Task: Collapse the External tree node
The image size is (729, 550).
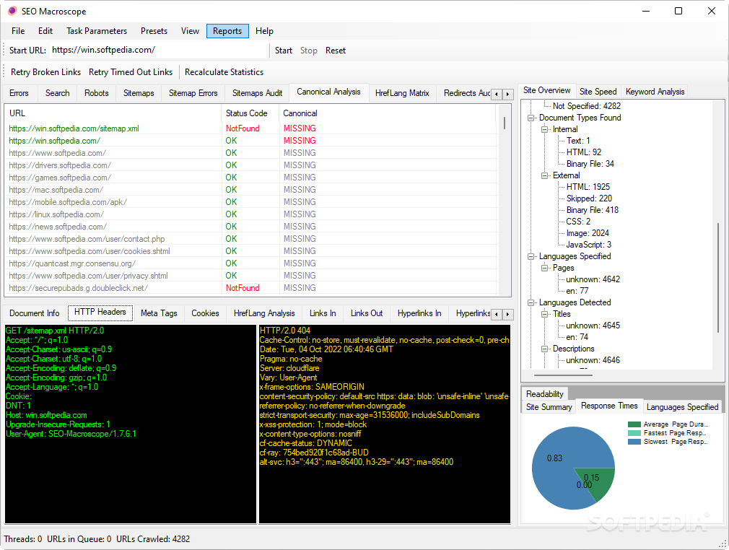Action: pyautogui.click(x=544, y=175)
